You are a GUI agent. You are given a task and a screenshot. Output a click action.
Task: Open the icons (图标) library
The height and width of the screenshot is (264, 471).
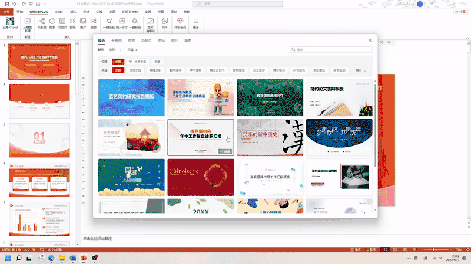coord(72,23)
